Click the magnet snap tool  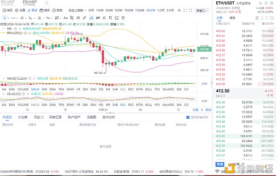point(98,18)
